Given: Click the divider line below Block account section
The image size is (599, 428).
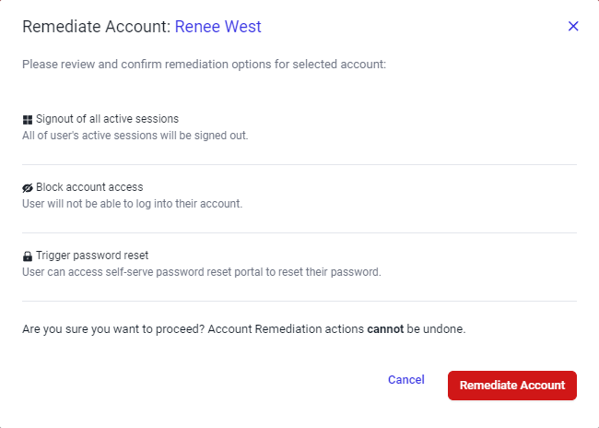Looking at the screenshot, I should tap(299, 233).
